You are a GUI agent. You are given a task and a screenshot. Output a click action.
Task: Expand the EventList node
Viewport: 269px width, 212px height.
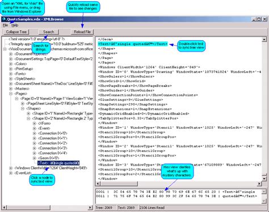click(11, 173)
